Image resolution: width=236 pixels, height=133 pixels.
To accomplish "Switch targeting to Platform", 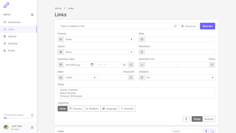I will coord(92,109).
